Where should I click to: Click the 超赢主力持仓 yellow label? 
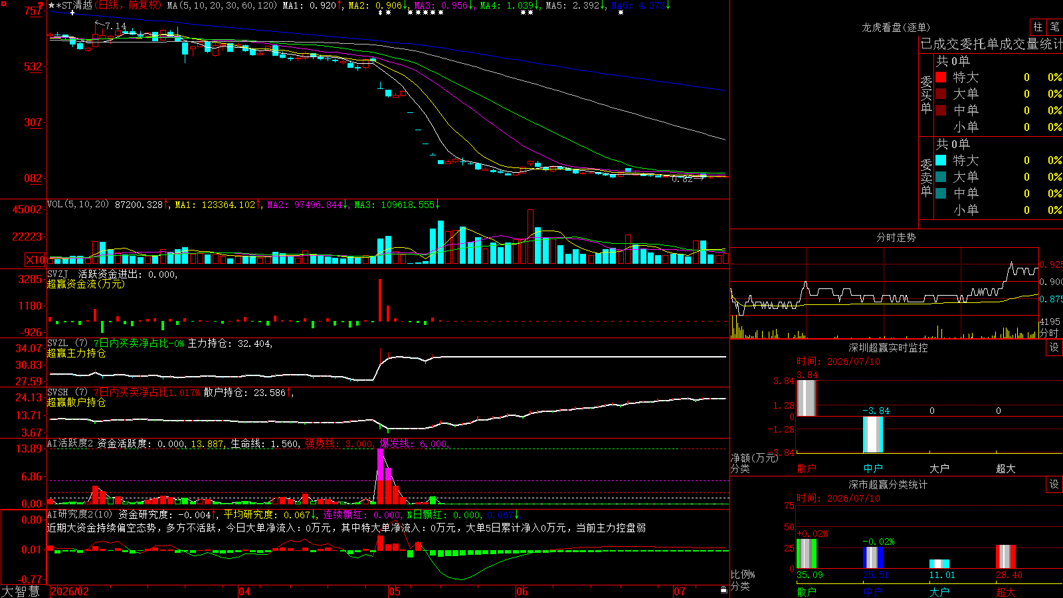[x=76, y=353]
